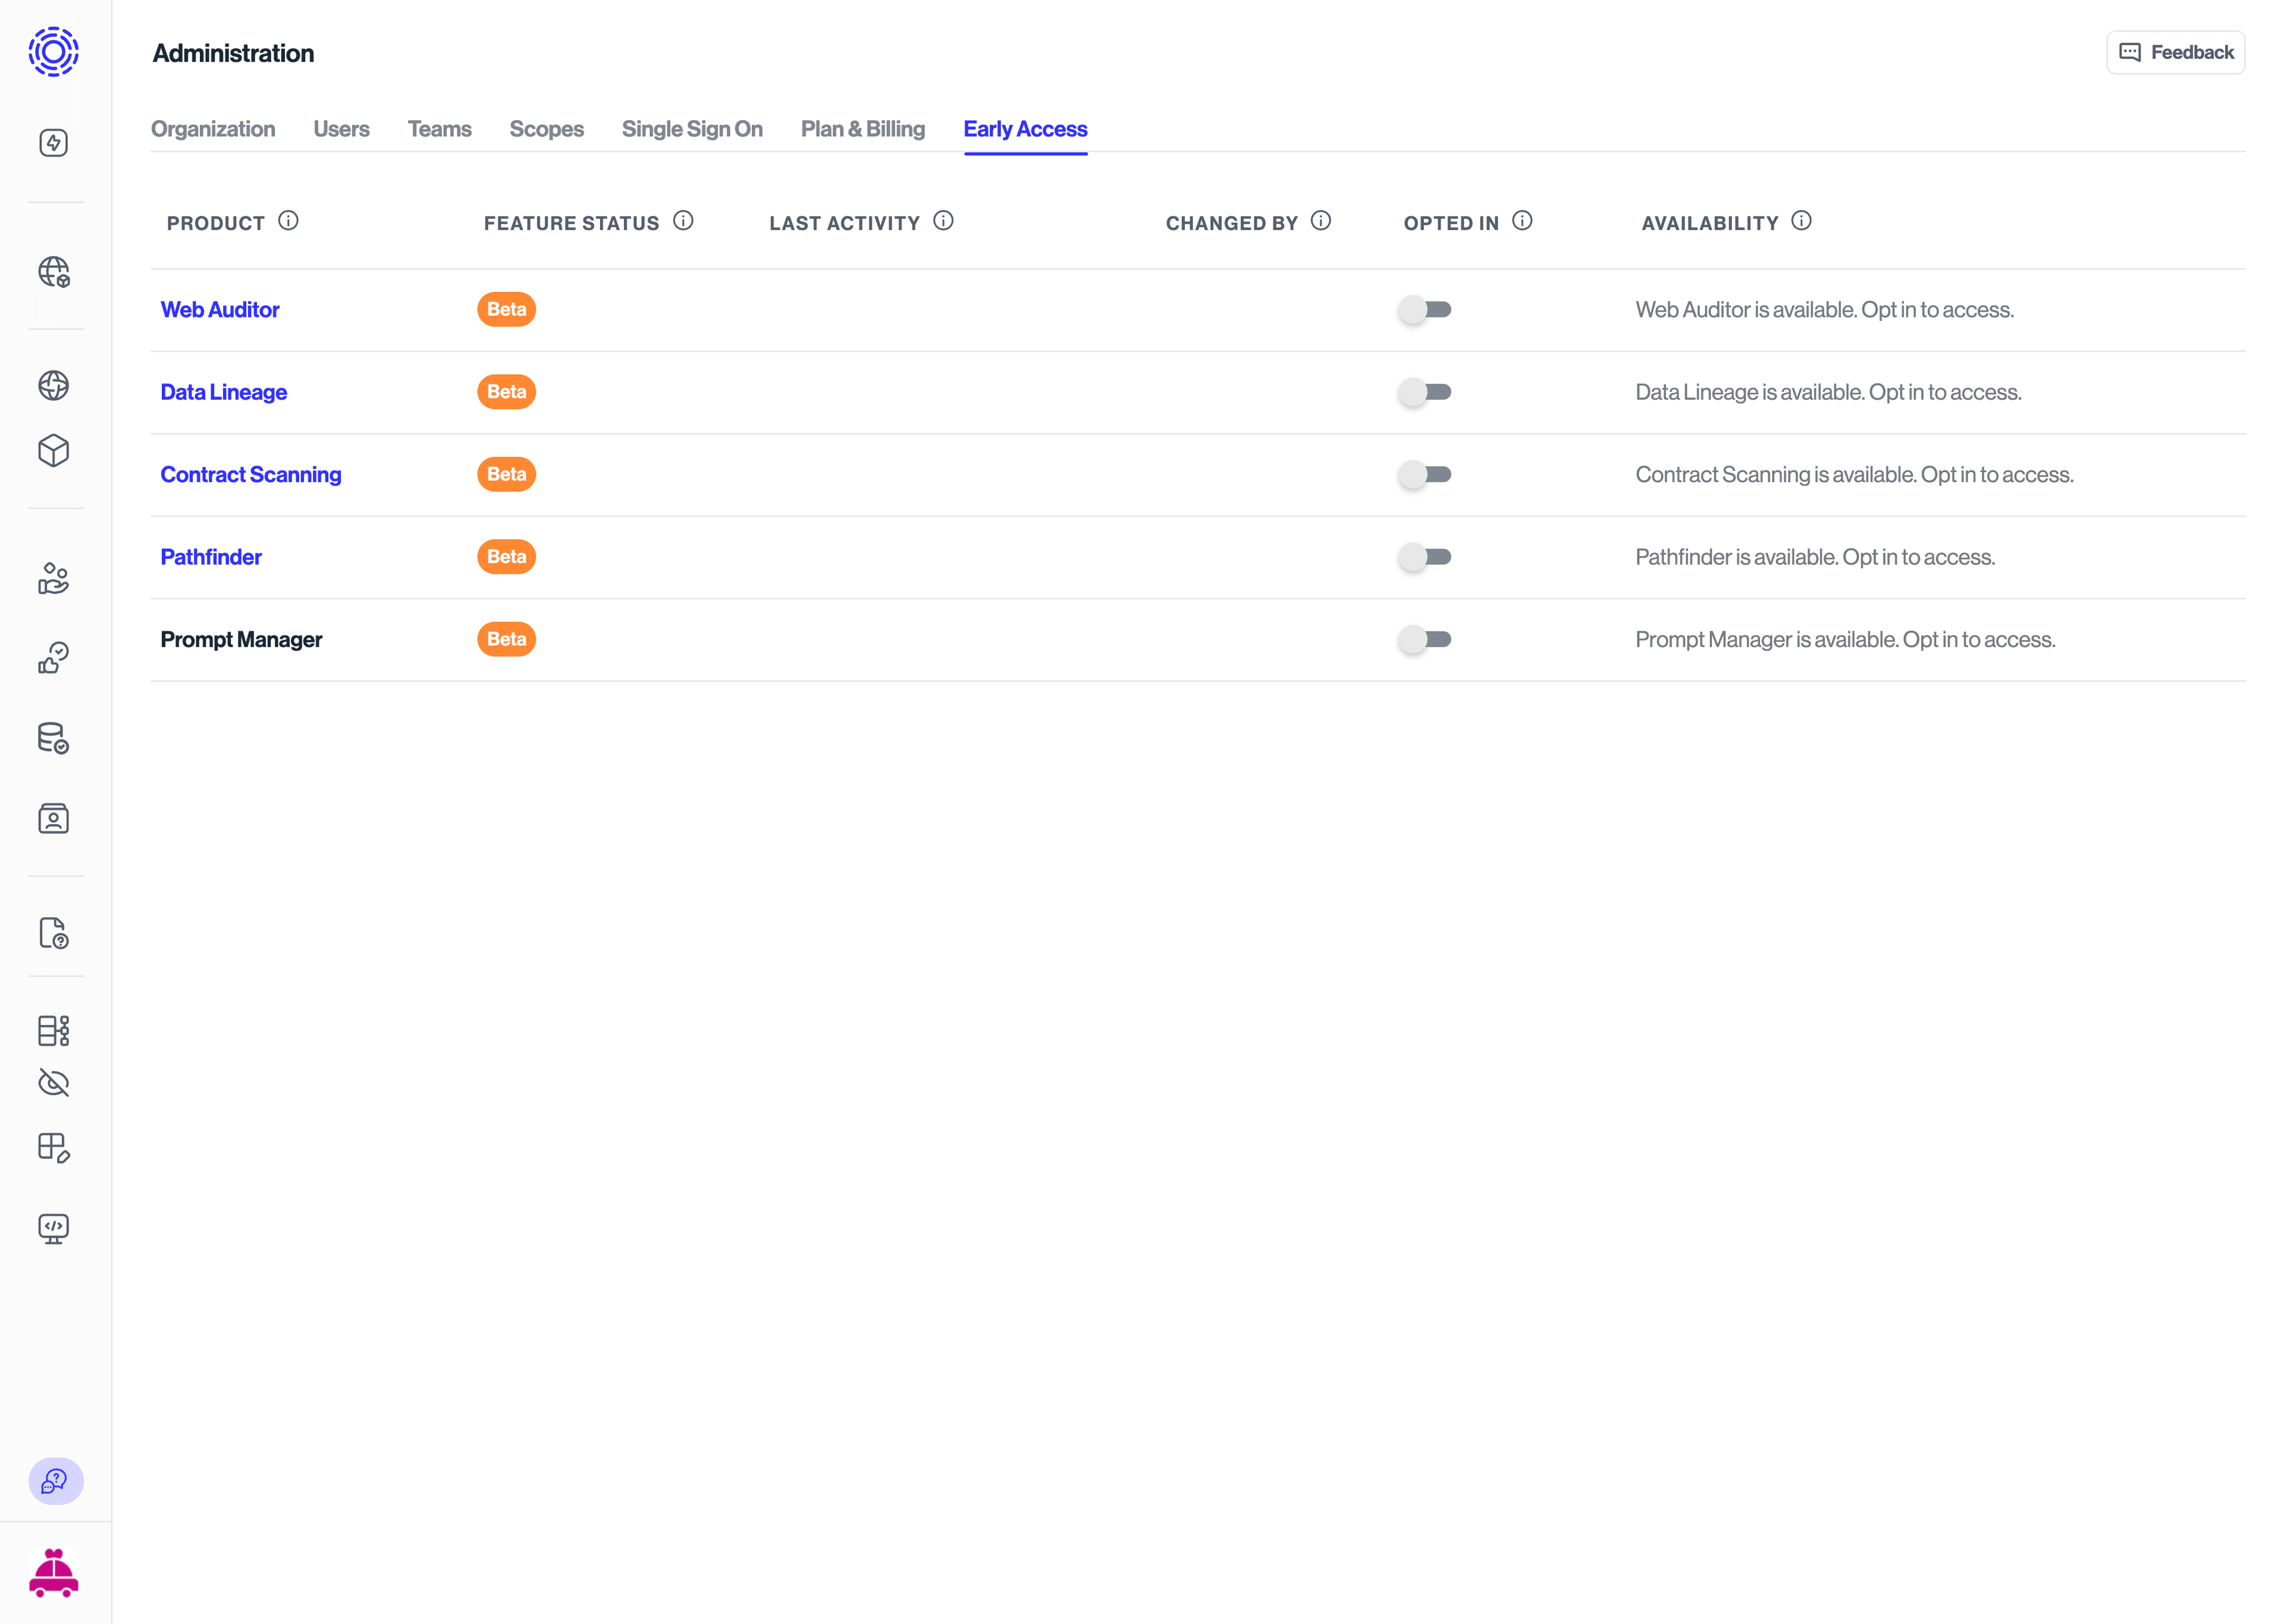2284x1624 pixels.
Task: Select the lightning bolt quick actions icon
Action: (54, 142)
